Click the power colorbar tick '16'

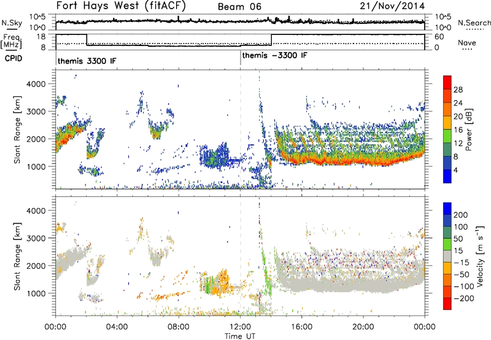click(458, 130)
